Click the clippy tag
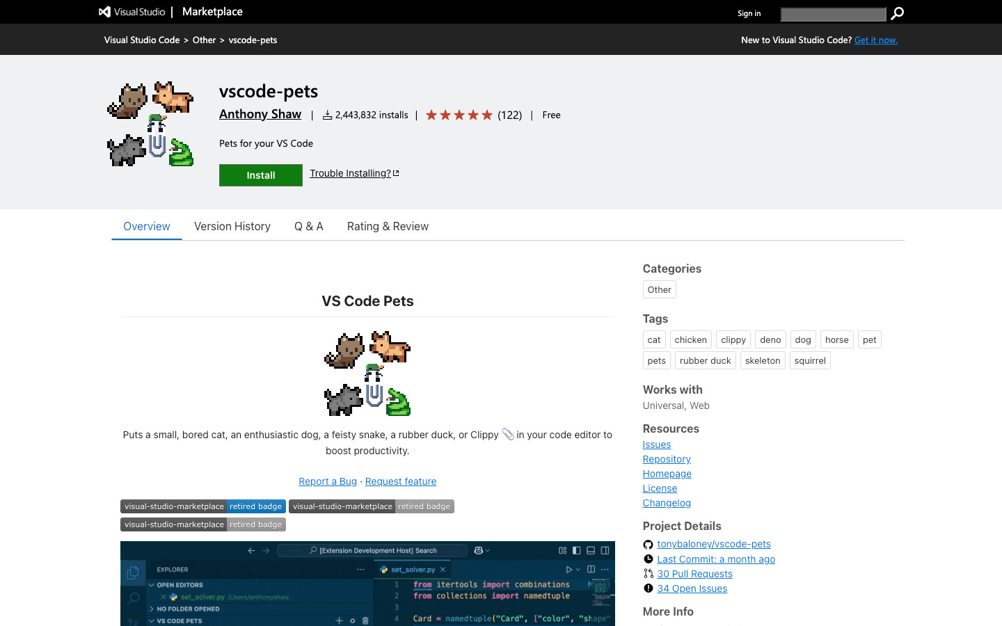 (733, 339)
